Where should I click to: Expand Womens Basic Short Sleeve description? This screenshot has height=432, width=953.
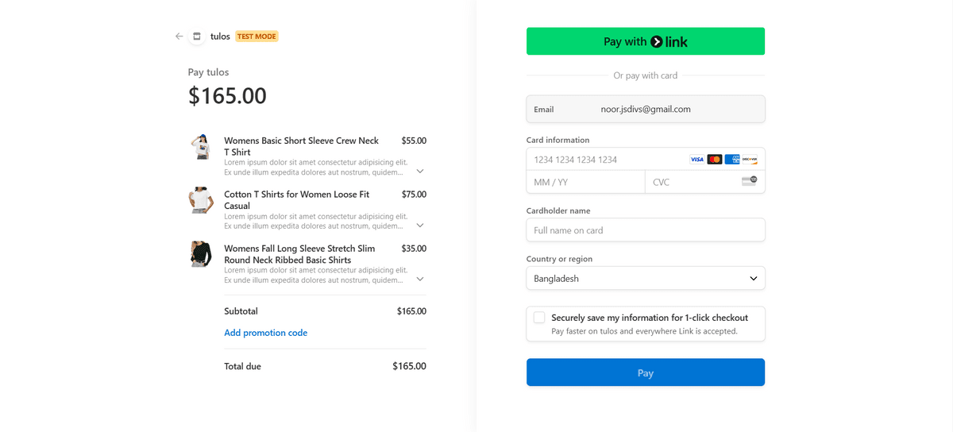420,171
